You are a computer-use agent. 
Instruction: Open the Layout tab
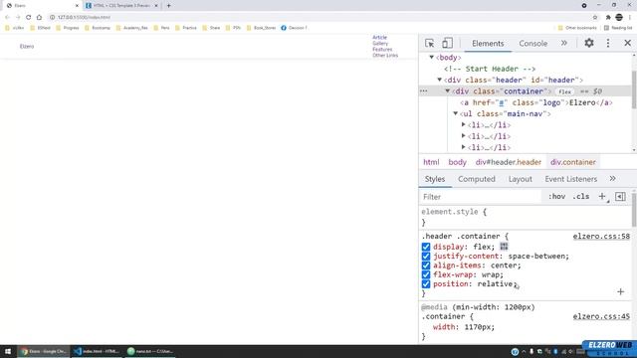coord(520,179)
